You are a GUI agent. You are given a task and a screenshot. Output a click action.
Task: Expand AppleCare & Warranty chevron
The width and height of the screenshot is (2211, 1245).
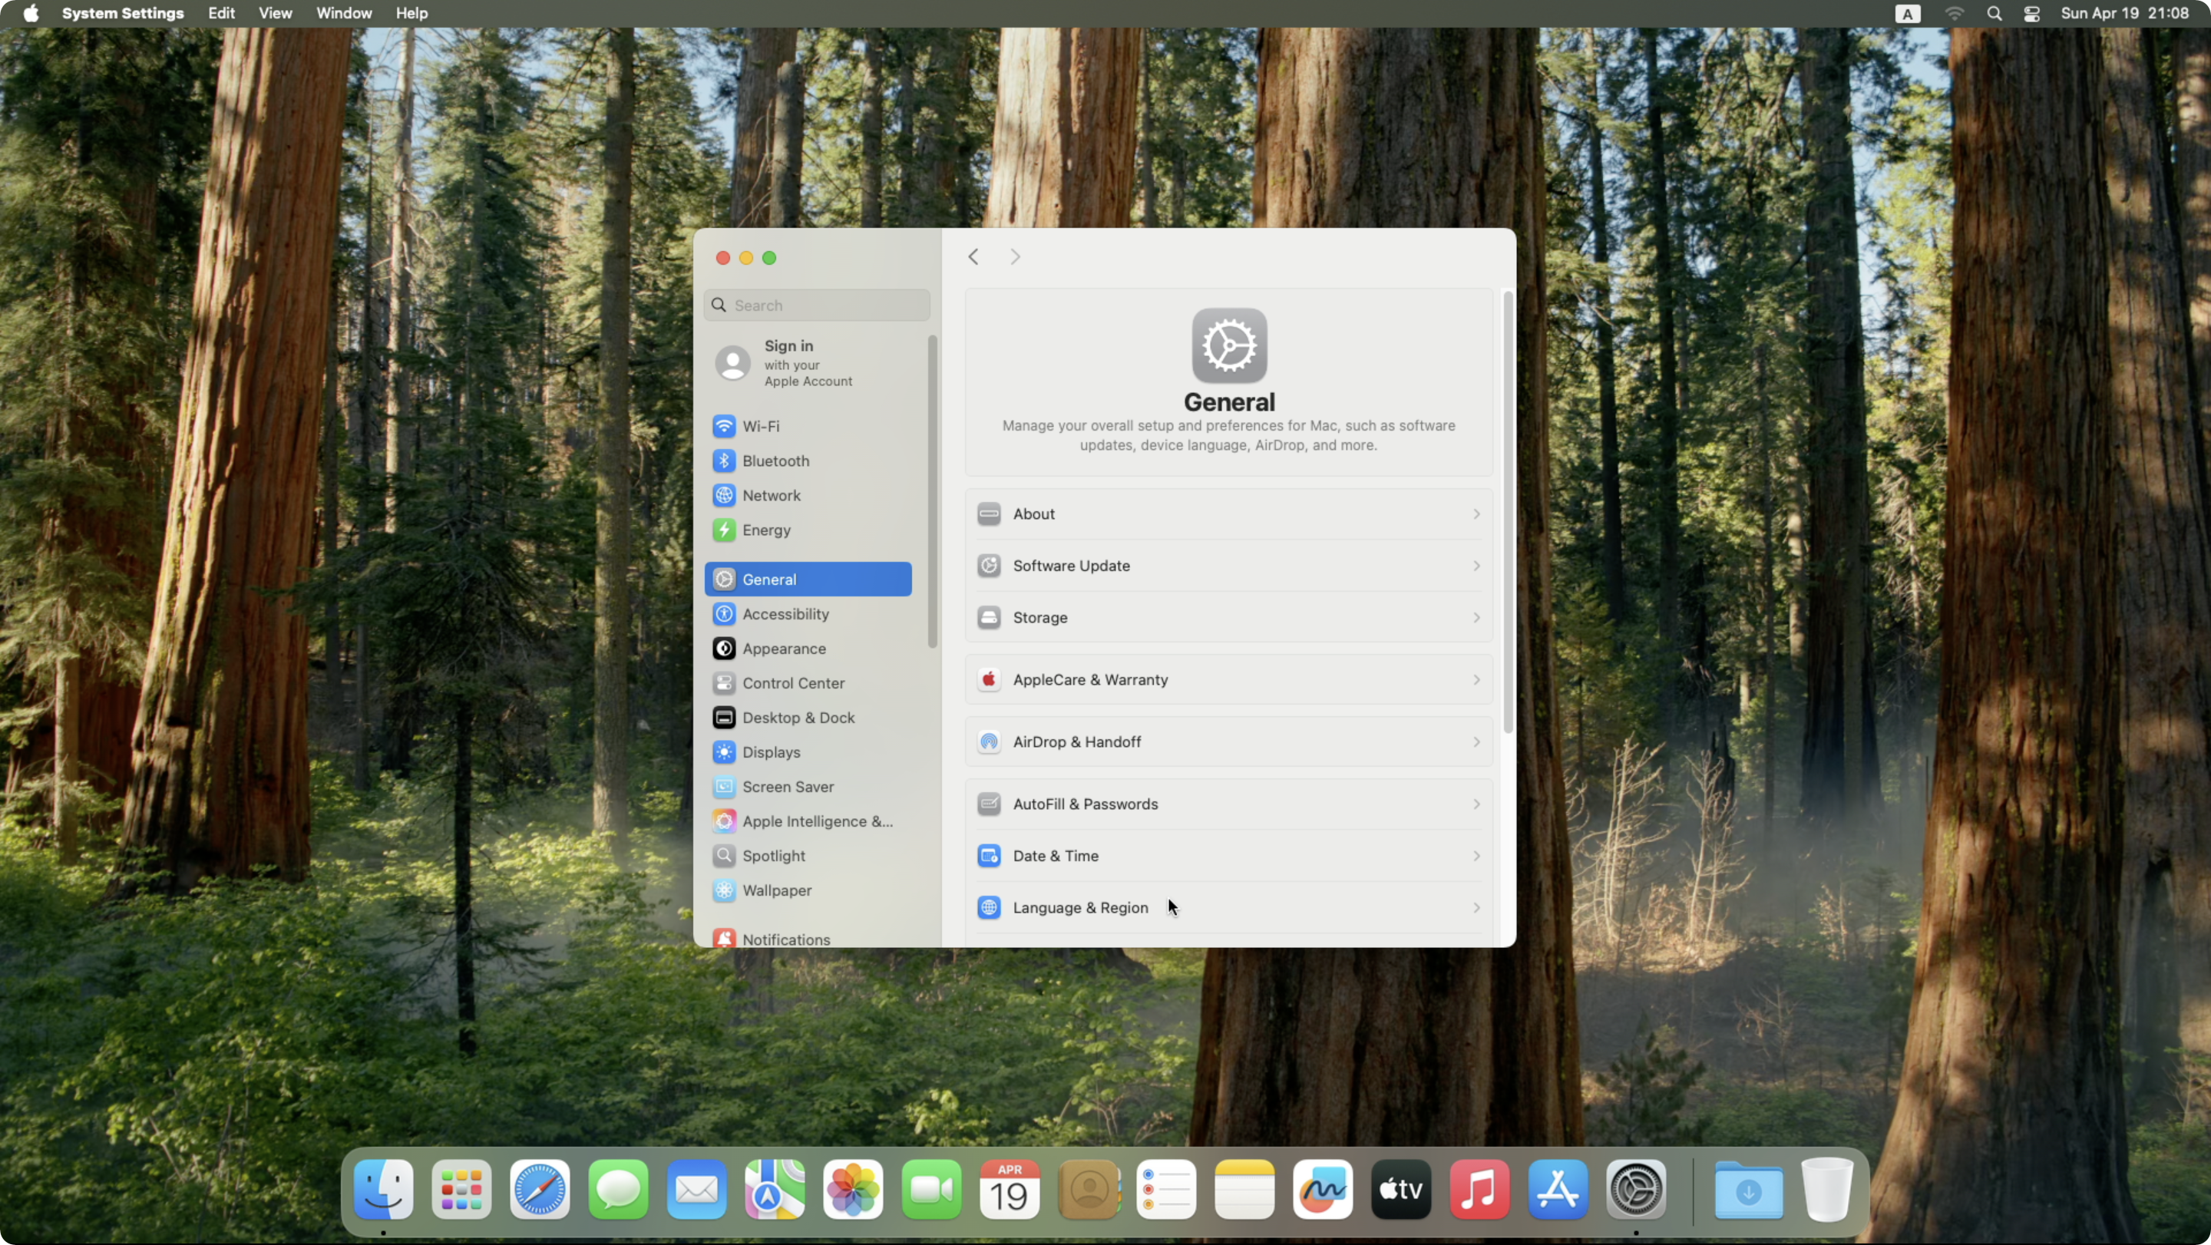(1476, 679)
